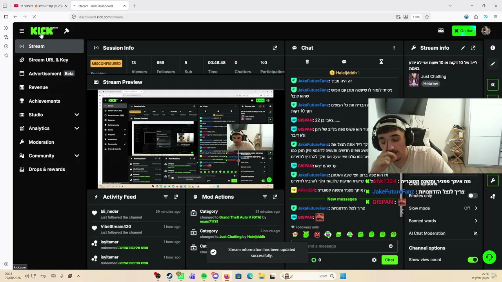Pop out the Mod Actions panel

[275, 197]
